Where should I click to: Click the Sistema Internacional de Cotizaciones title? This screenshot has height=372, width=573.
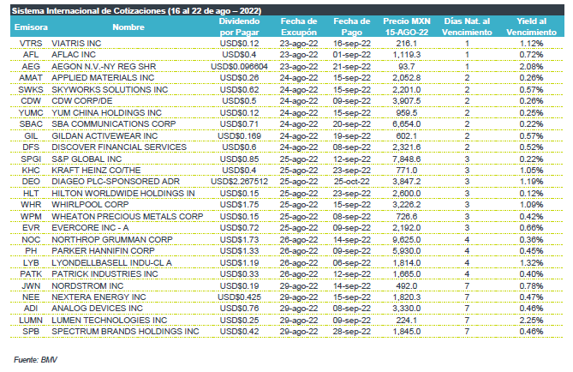point(136,10)
